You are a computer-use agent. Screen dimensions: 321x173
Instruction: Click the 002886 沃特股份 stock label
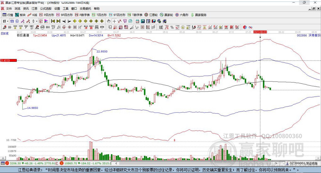[309, 35]
